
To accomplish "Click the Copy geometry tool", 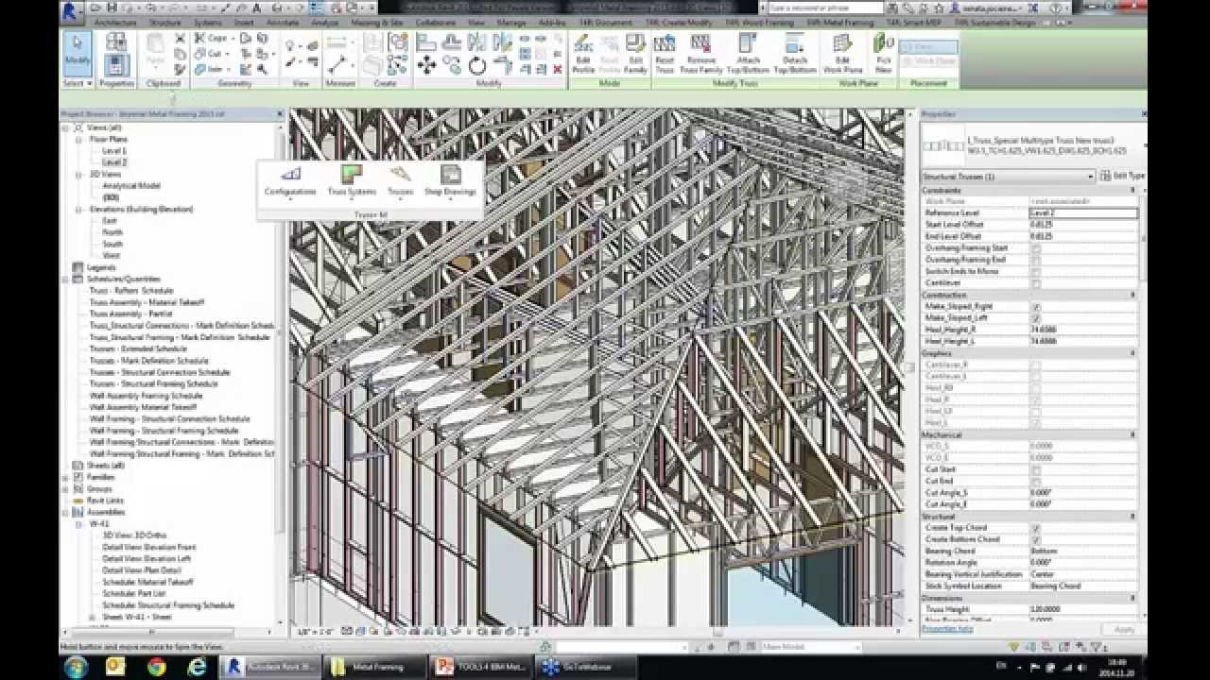I will (x=212, y=39).
